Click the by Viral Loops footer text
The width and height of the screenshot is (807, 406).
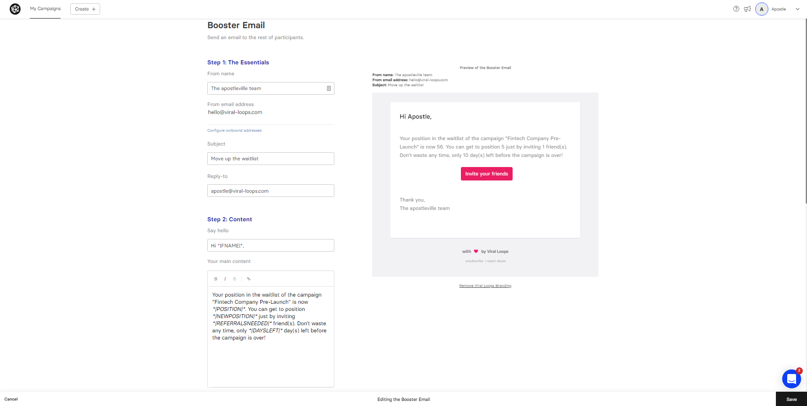[x=495, y=252]
